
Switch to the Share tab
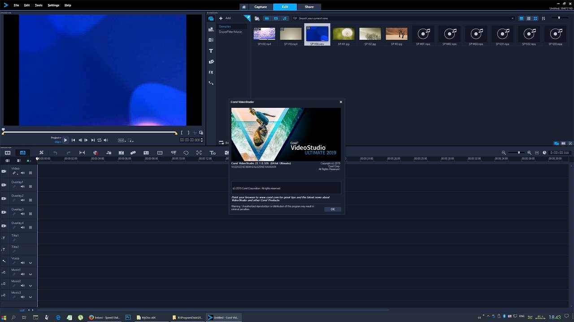tap(309, 7)
